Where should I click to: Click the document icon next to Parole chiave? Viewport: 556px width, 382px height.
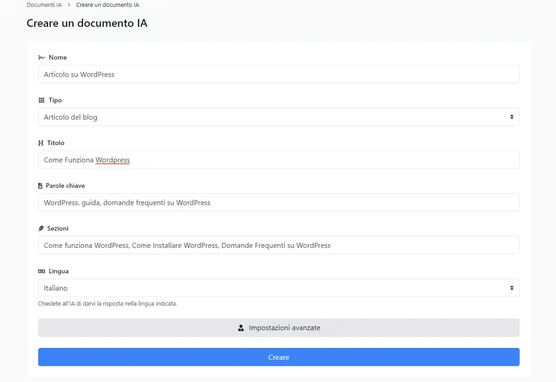point(40,186)
